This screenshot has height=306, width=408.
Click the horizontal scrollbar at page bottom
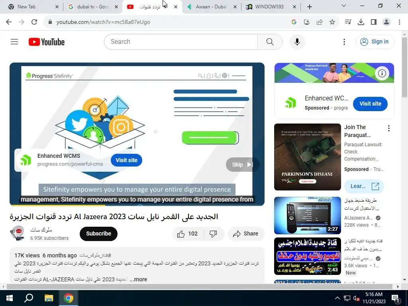pos(199,286)
